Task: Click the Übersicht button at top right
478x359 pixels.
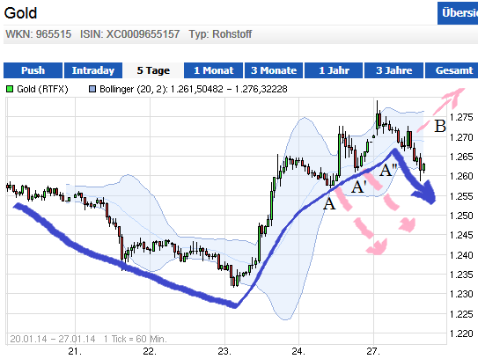Action: (x=458, y=13)
